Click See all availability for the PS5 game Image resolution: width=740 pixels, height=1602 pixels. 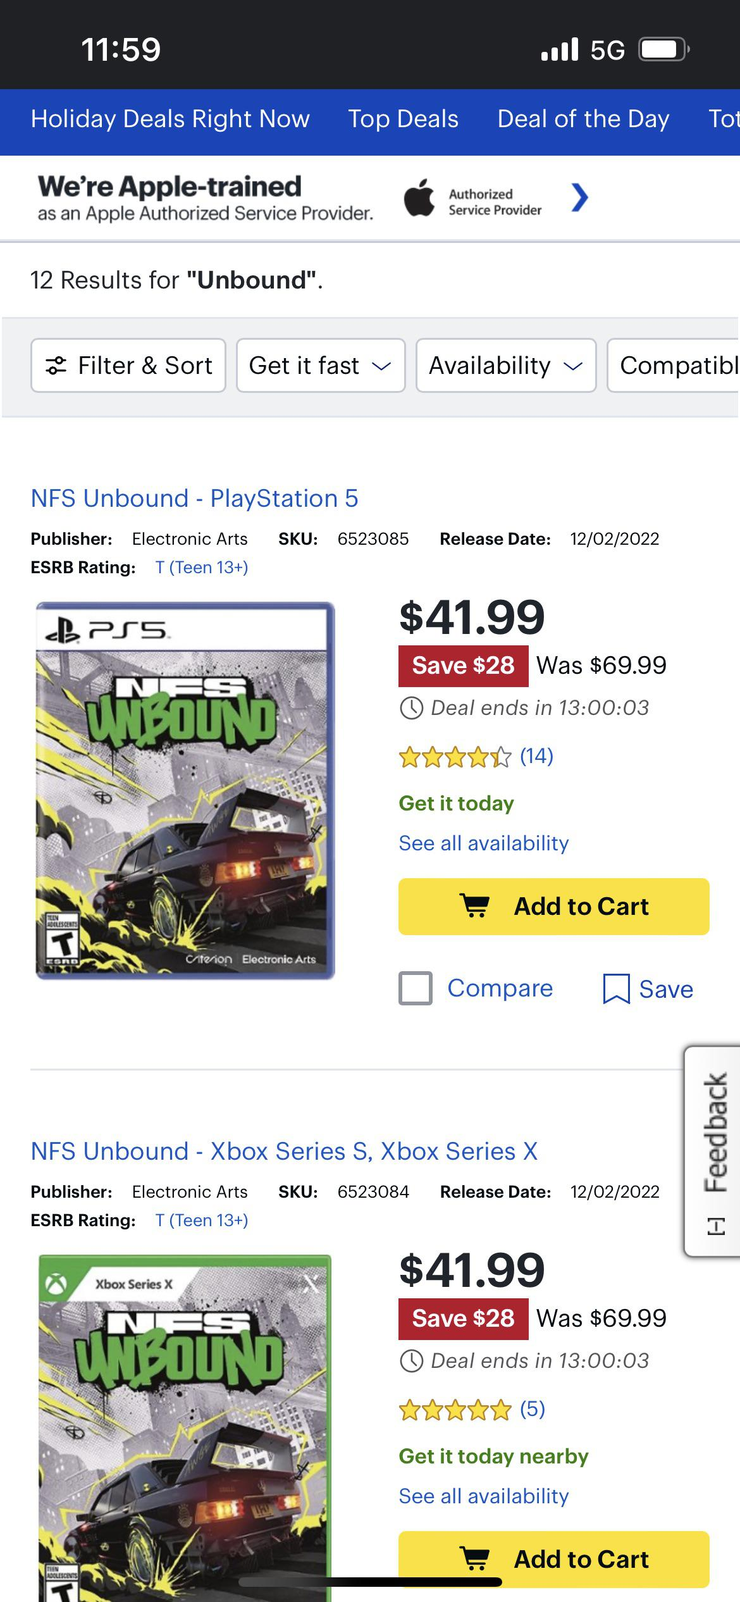(x=483, y=843)
